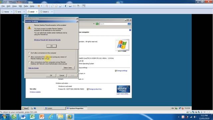Open the View menu

click(x=14, y=6)
